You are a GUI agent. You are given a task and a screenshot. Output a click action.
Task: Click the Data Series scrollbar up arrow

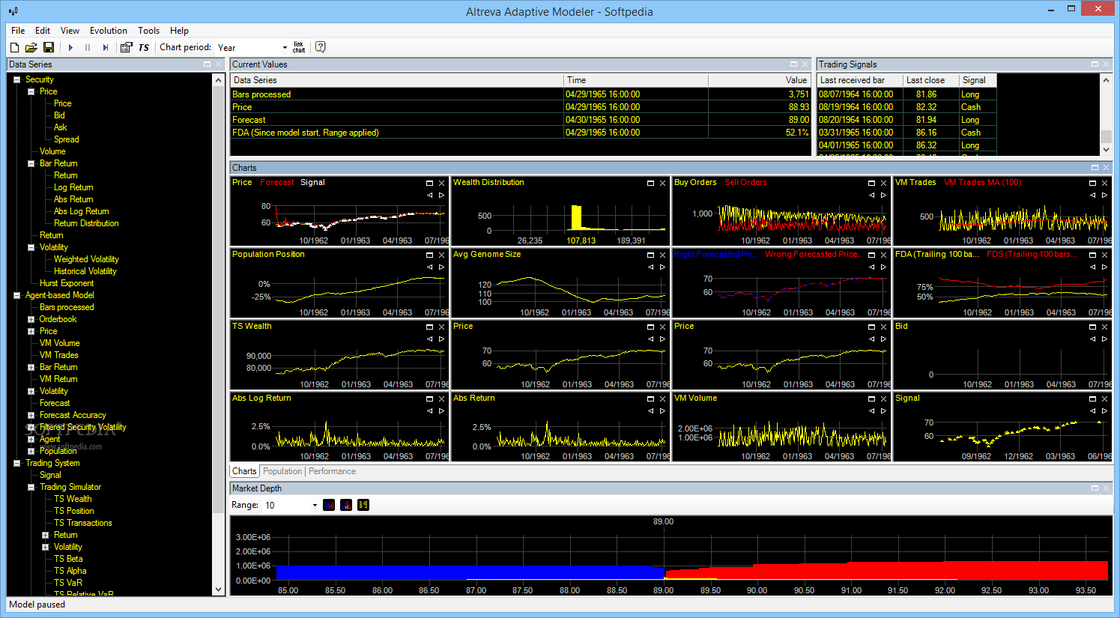[x=219, y=79]
